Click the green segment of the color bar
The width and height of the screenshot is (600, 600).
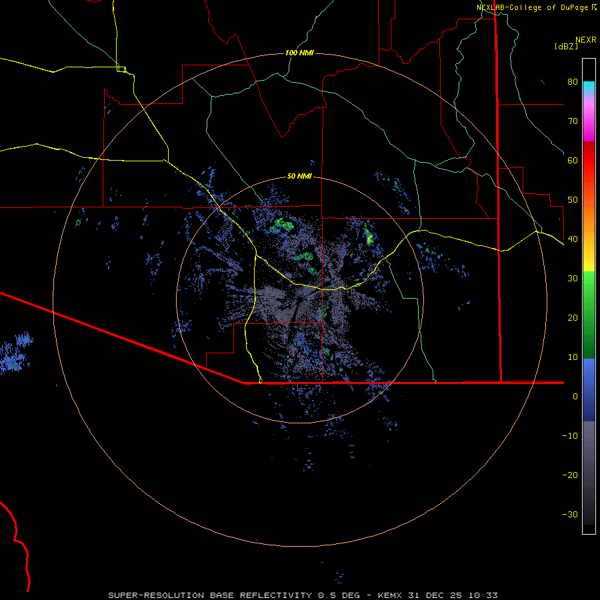[x=589, y=315]
